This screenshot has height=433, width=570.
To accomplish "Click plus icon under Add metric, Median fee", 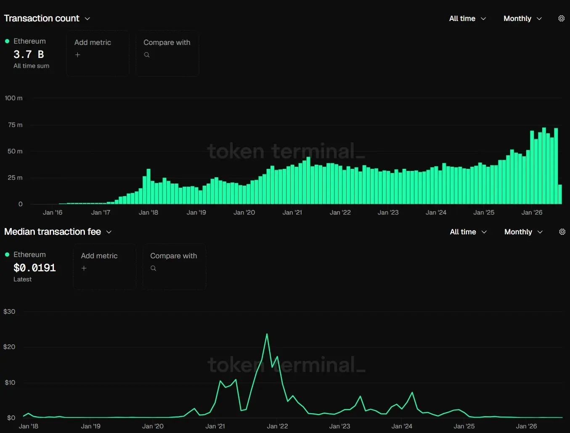I will coord(84,268).
